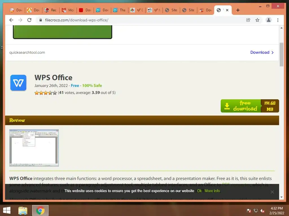Screen dimensions: 289x216
Task: Open Action Center flag icon in tray
Action: pos(249,211)
